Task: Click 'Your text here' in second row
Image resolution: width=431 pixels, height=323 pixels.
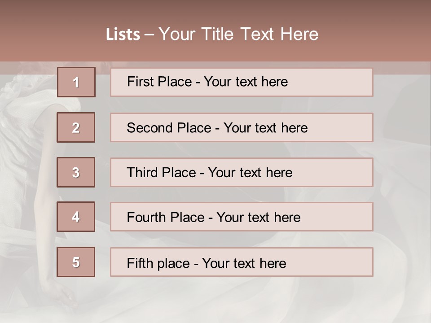Action: (265, 128)
